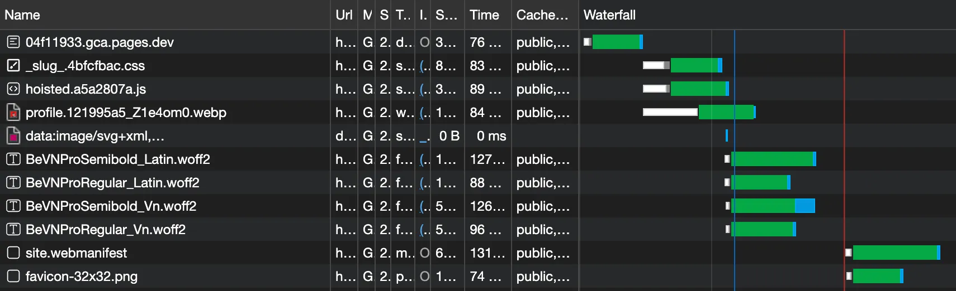This screenshot has width=956, height=291.
Task: Open the initiator link for _slug_.4bfcfbac.css row
Action: [423, 66]
